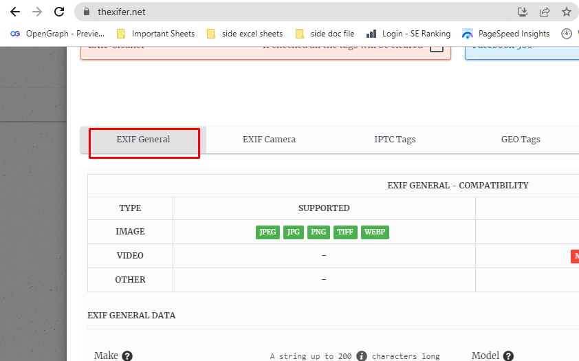Viewport: 579px width, 361px height.
Task: Click the Make string input field
Action: click(x=355, y=355)
